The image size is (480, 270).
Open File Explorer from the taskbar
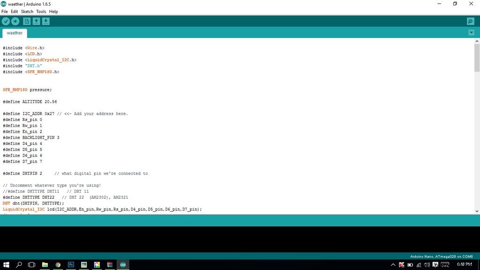(x=45, y=265)
